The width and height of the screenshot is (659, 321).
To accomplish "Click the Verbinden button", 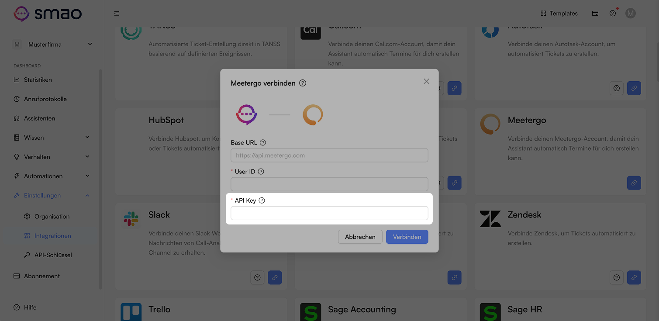I will (x=407, y=237).
